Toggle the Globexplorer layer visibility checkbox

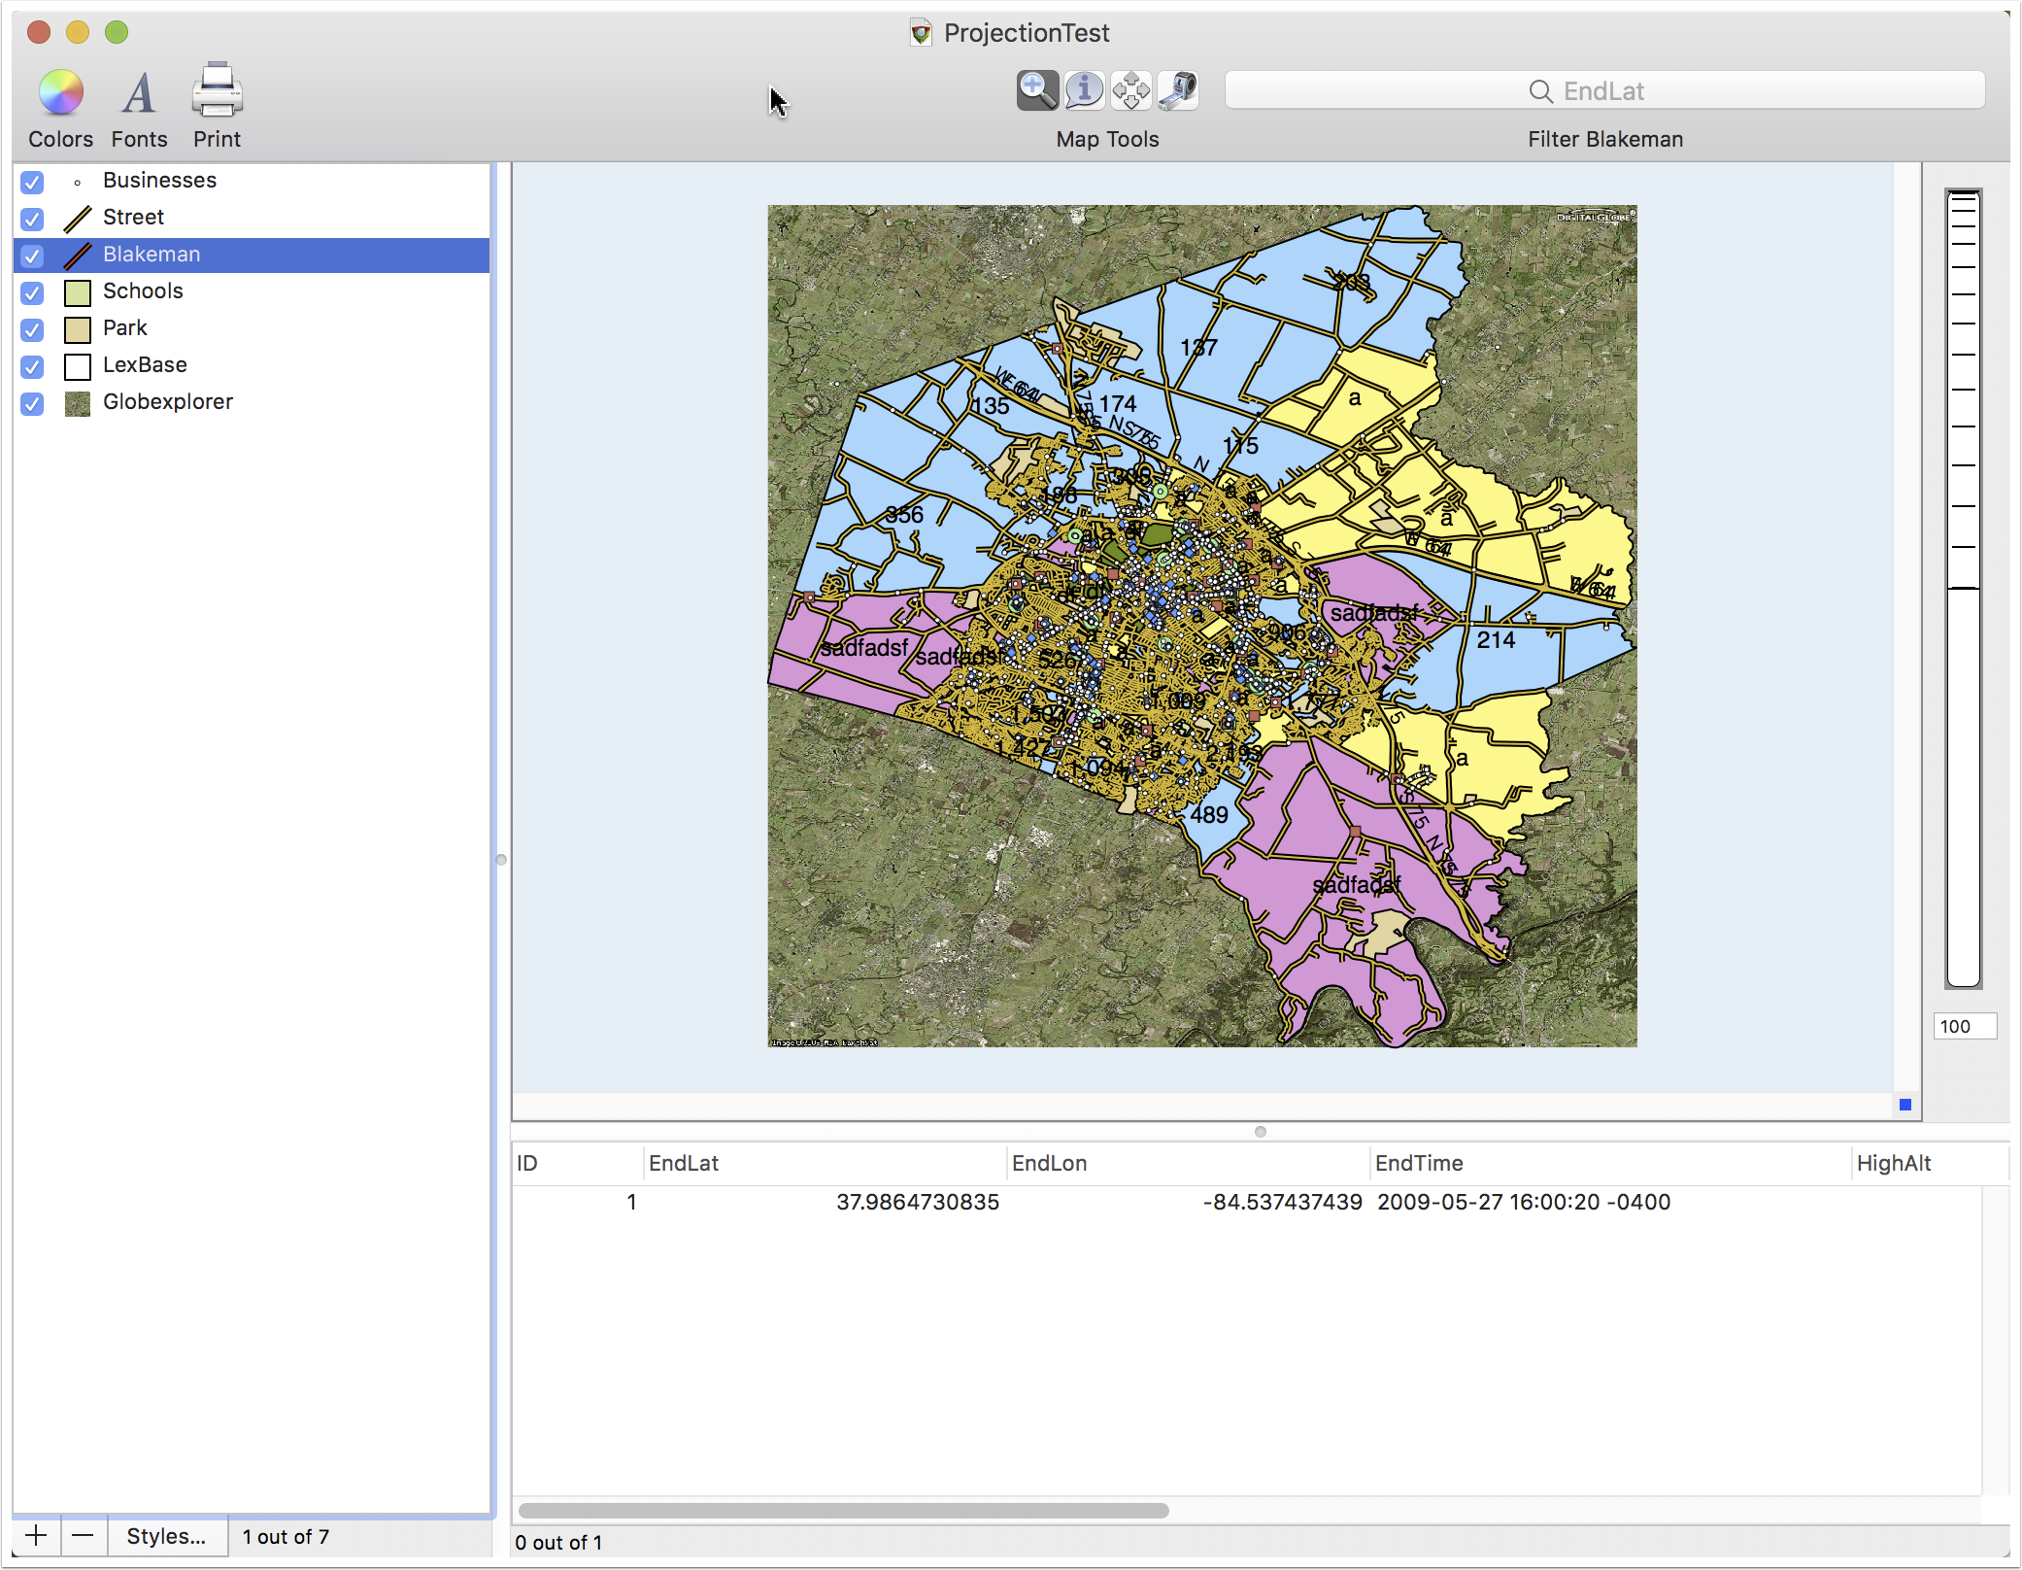[x=32, y=403]
